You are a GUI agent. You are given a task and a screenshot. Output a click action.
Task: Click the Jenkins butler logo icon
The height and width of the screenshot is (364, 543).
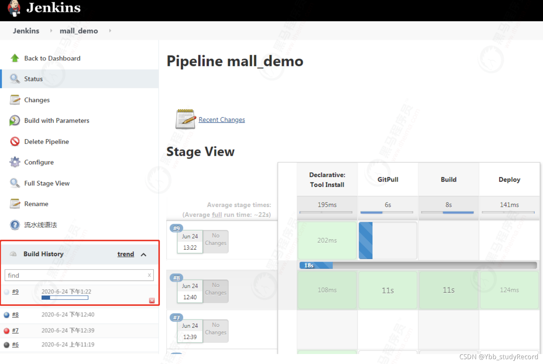pyautogui.click(x=14, y=8)
